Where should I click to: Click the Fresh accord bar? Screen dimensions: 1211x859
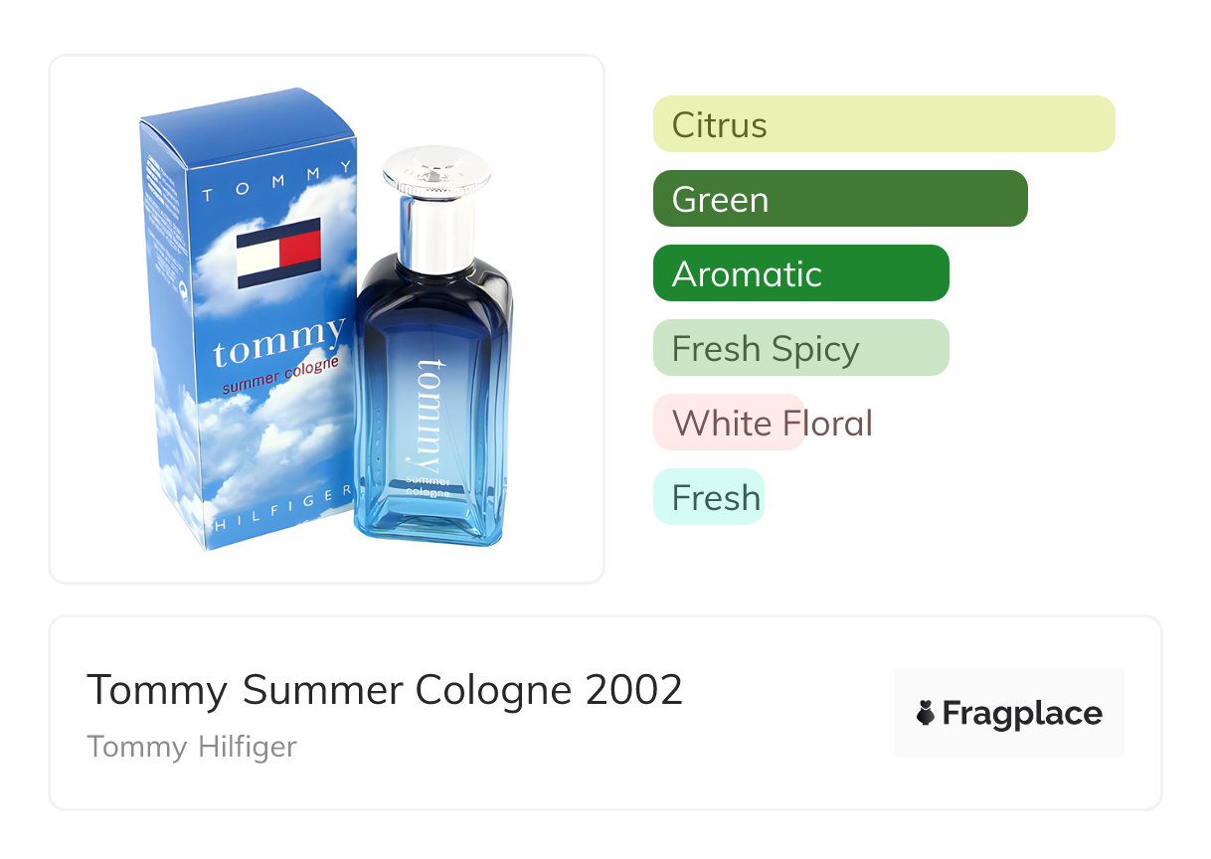[709, 497]
